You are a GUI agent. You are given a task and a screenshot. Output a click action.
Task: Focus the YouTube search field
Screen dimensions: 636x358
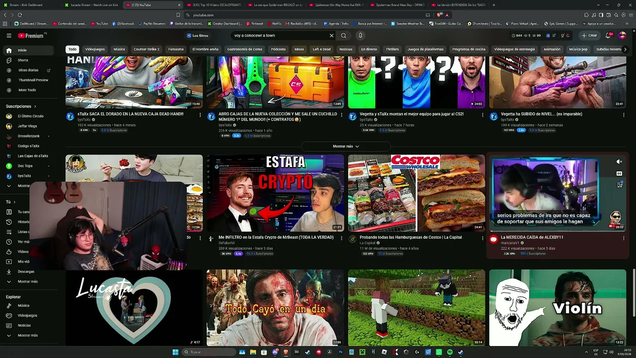tap(280, 36)
